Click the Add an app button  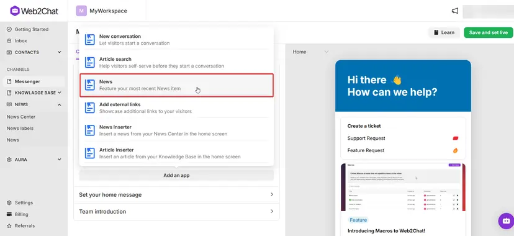176,175
